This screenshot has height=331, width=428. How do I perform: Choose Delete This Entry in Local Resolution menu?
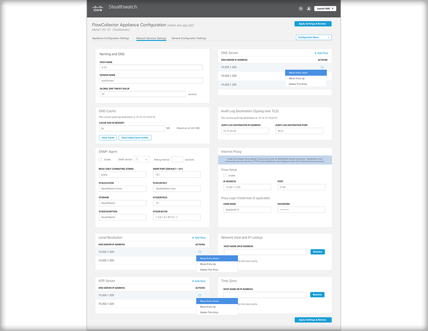coord(217,270)
